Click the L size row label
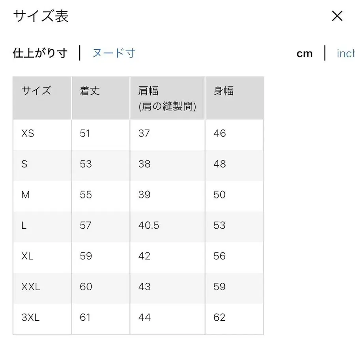The image size is (355, 355). pyautogui.click(x=24, y=226)
